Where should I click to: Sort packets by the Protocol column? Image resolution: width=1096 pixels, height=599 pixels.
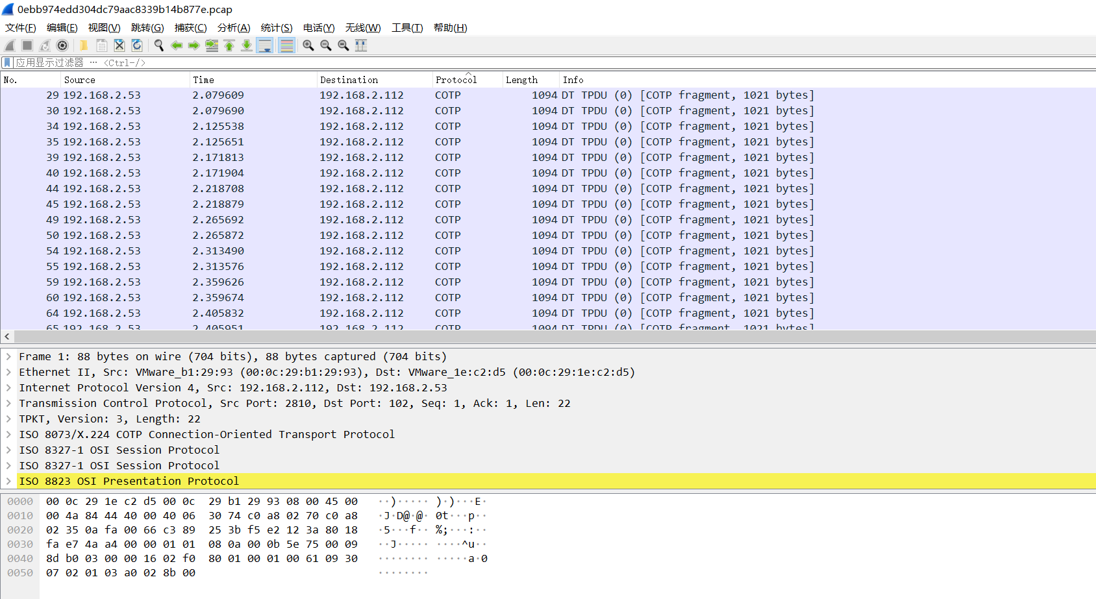pyautogui.click(x=456, y=79)
